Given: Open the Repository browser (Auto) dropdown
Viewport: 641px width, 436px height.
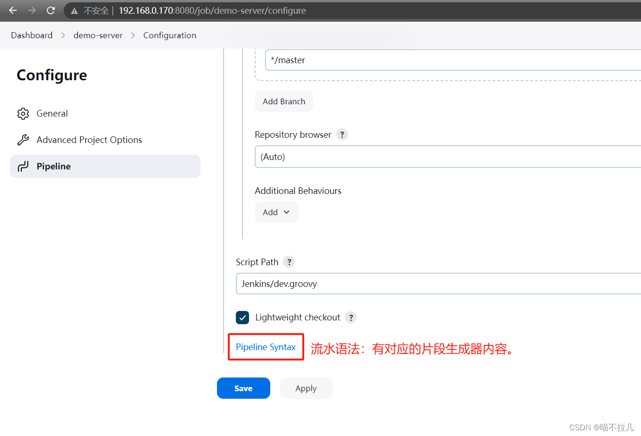Looking at the screenshot, I should pyautogui.click(x=448, y=157).
